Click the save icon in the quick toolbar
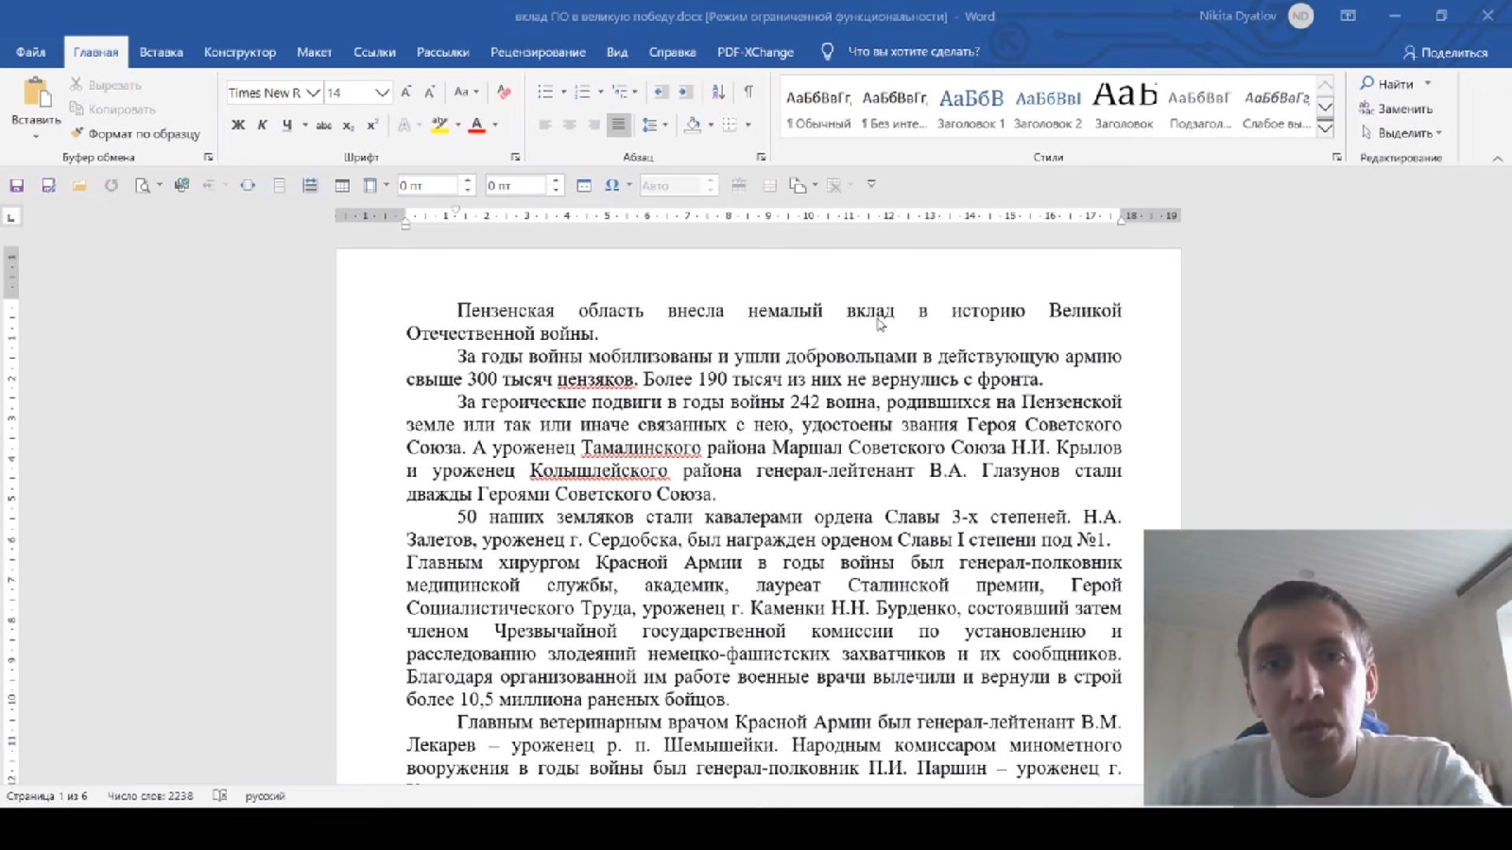The image size is (1512, 850). coord(17,186)
